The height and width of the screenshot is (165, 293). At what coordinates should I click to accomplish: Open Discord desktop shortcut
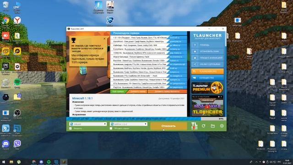[x=5, y=145]
